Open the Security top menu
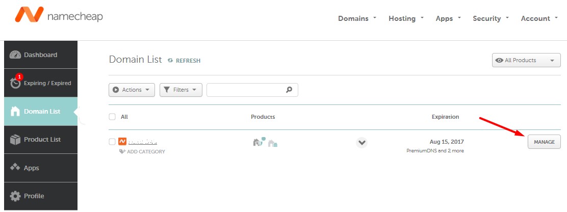 491,18
